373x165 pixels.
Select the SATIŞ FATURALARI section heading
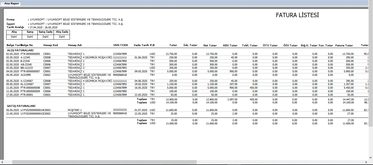[21, 106]
